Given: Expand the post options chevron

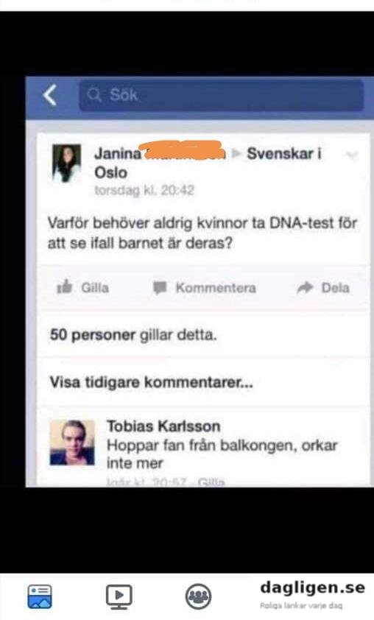Looking at the screenshot, I should 351,155.
